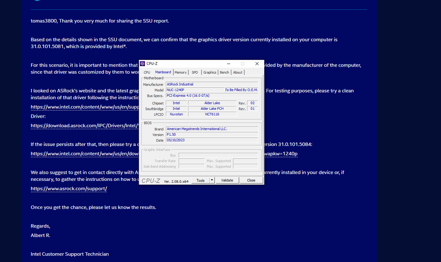
Task: Click Southbridge Rev. value 01
Action: 253,109
